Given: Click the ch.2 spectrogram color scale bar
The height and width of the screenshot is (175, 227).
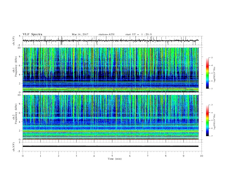Looking at the screenshot, I should tap(207, 120).
